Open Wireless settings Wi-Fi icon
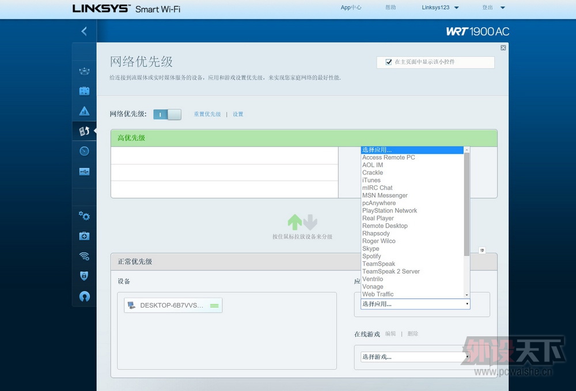Screen dimensions: 576x391 coord(84,256)
